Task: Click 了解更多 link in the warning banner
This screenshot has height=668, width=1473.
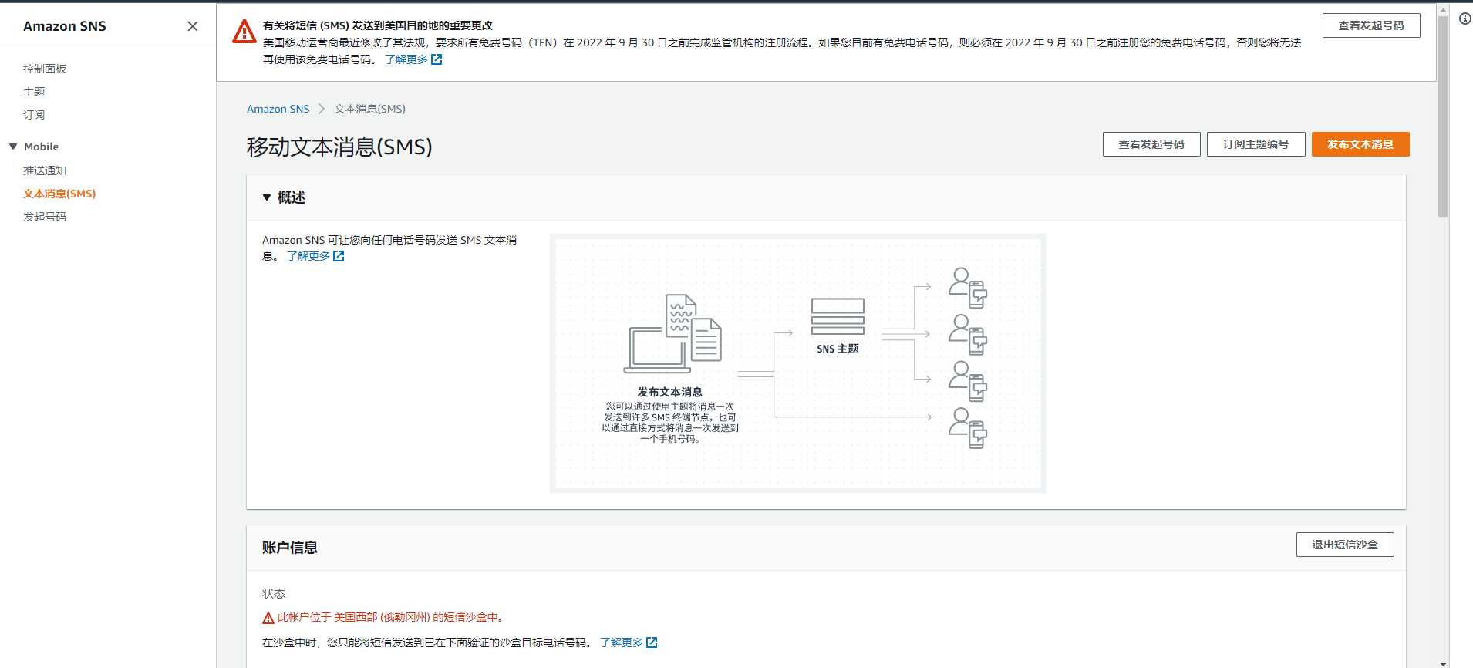Action: [406, 59]
